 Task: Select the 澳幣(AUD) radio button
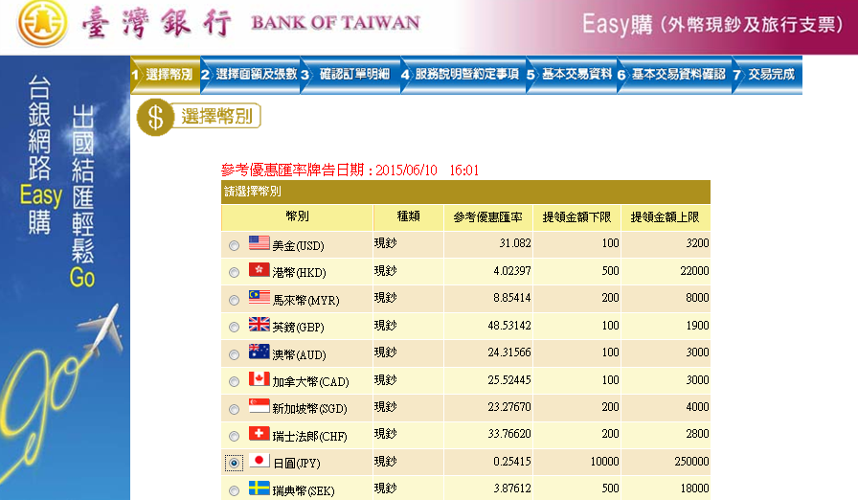coord(235,354)
